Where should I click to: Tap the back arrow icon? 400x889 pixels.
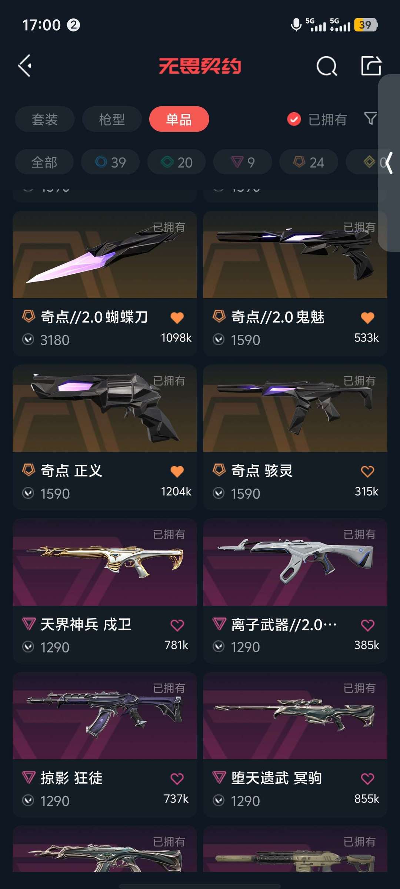pyautogui.click(x=25, y=66)
